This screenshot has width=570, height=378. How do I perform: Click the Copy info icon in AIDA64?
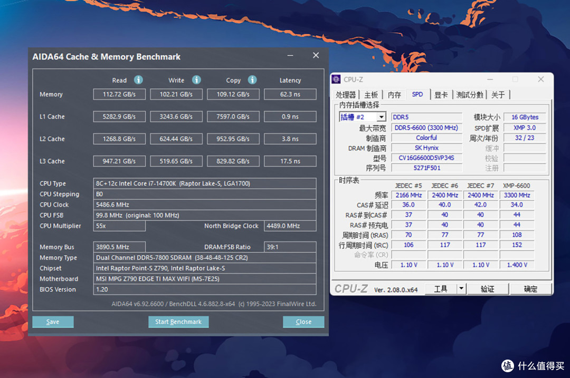click(252, 80)
